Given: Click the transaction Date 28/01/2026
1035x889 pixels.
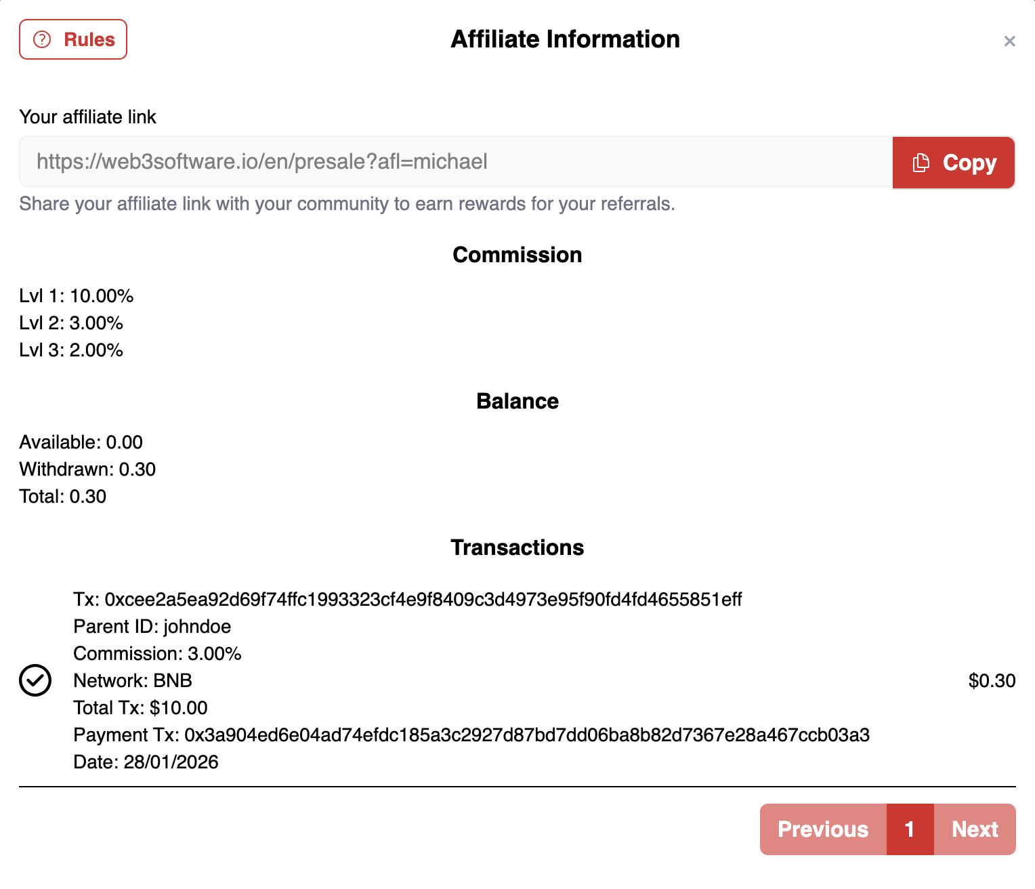Looking at the screenshot, I should click(146, 762).
